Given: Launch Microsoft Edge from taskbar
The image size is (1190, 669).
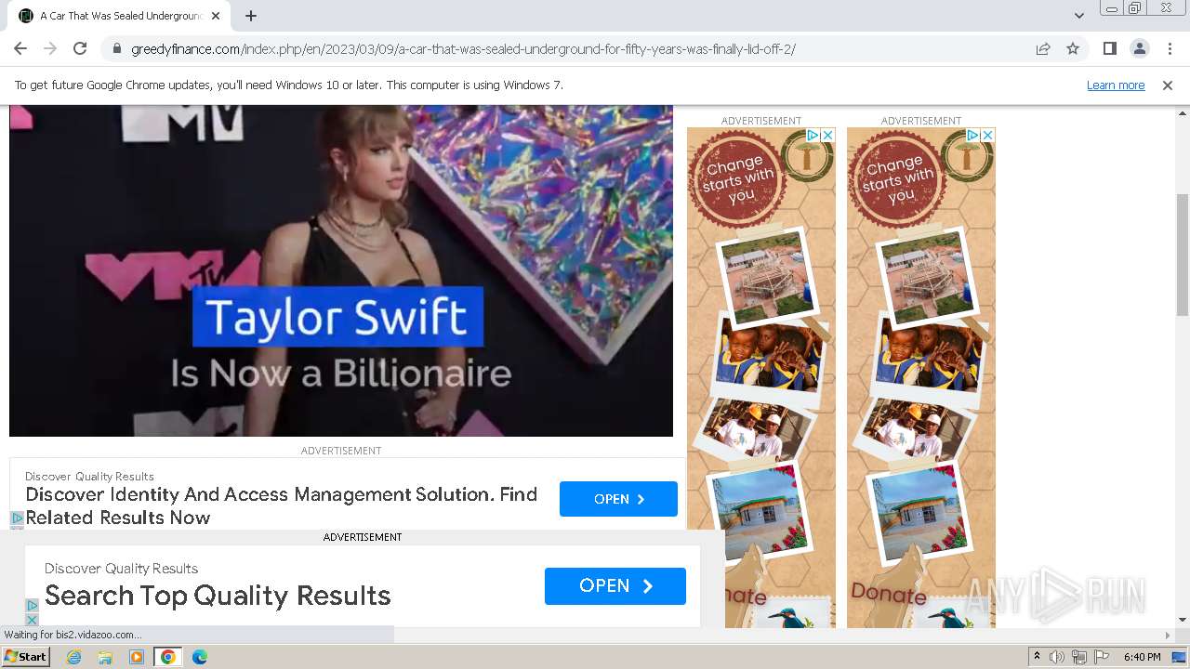Looking at the screenshot, I should 199,657.
